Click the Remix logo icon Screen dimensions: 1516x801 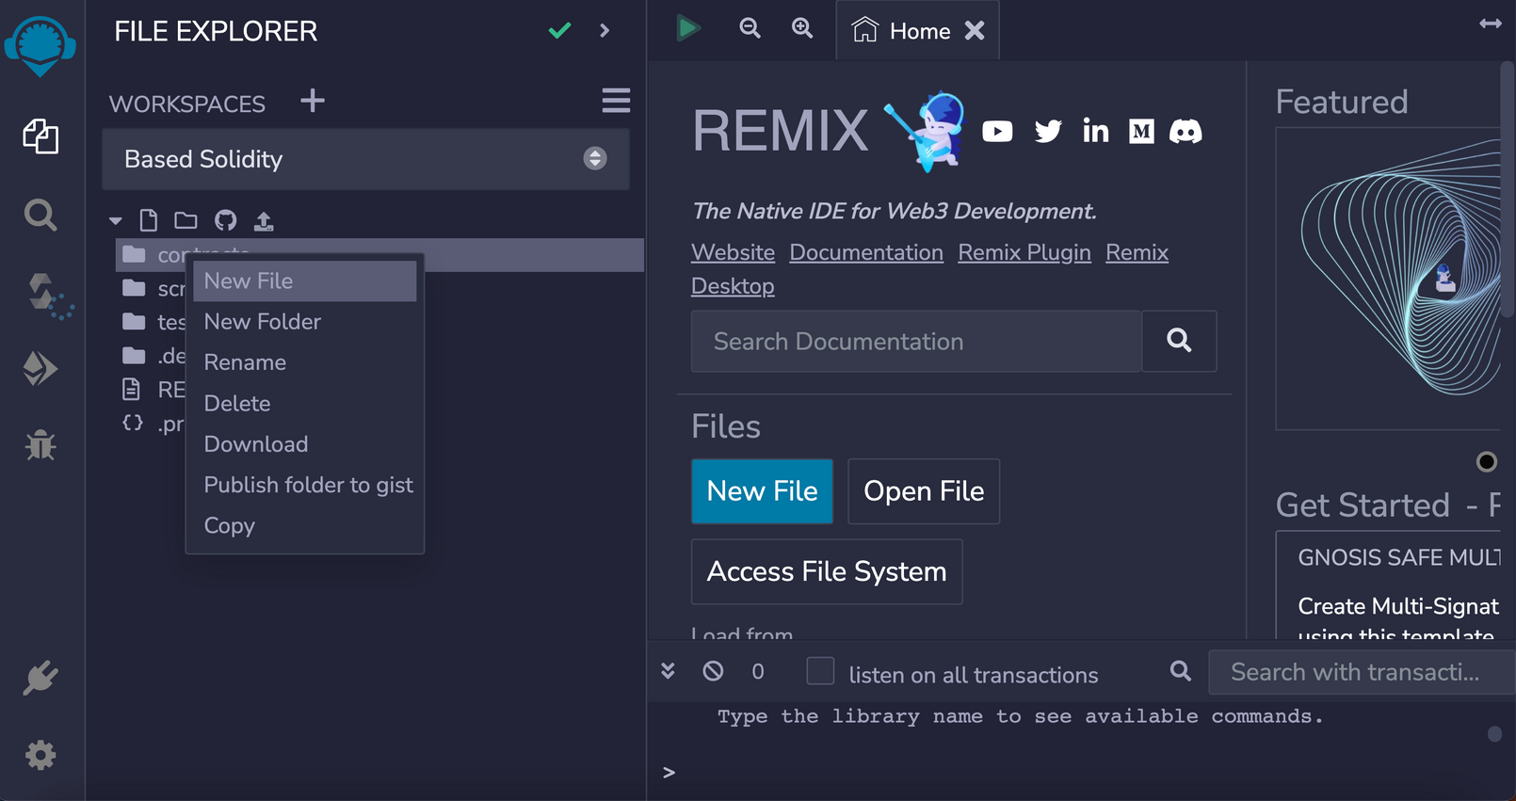click(40, 45)
